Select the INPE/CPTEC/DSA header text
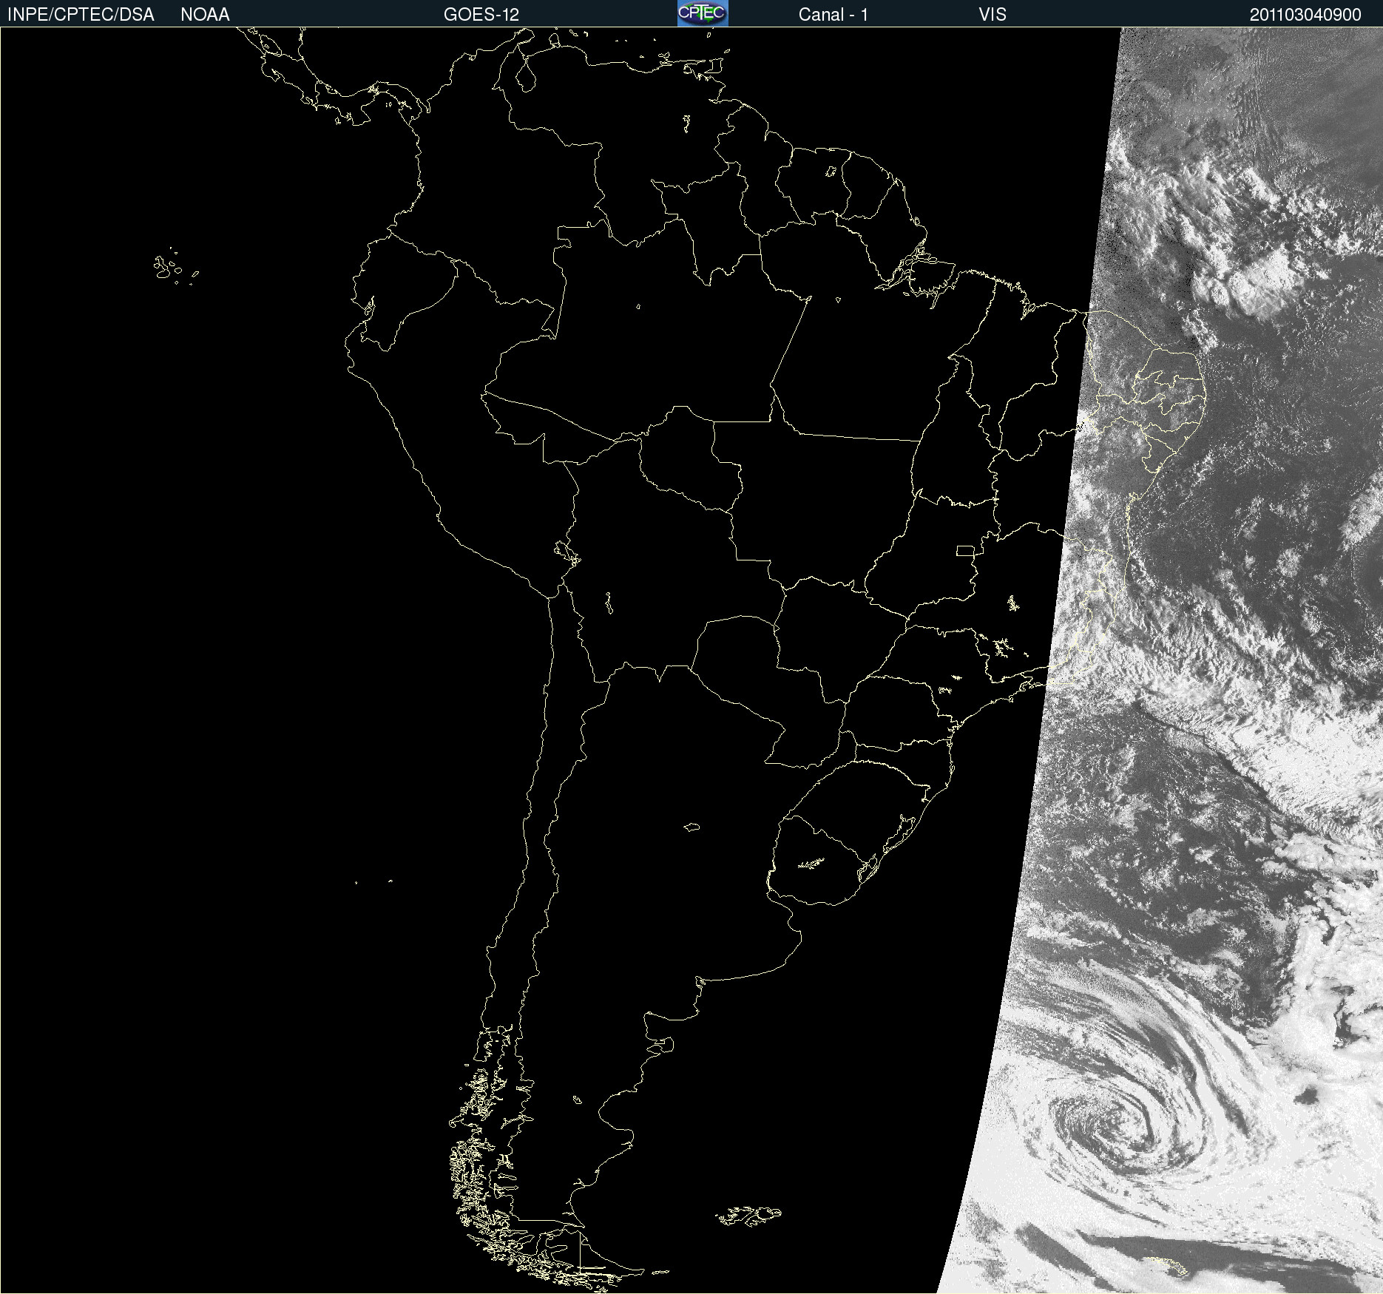 click(81, 15)
